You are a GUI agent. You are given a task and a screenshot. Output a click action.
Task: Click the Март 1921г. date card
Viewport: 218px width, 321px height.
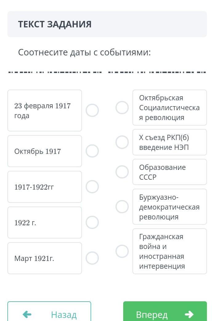pyautogui.click(x=45, y=258)
